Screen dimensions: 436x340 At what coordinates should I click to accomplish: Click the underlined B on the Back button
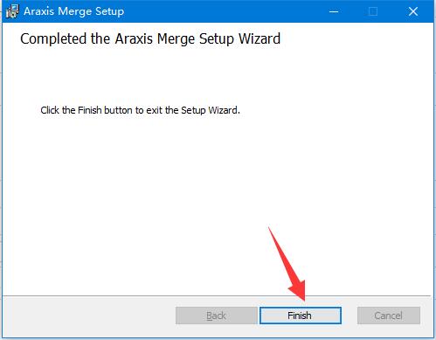pos(209,316)
